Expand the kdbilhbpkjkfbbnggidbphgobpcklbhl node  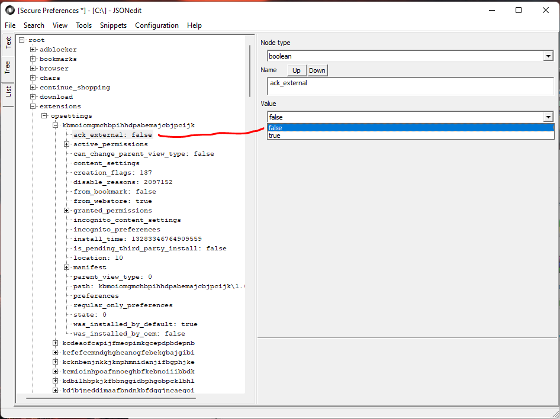pos(56,381)
